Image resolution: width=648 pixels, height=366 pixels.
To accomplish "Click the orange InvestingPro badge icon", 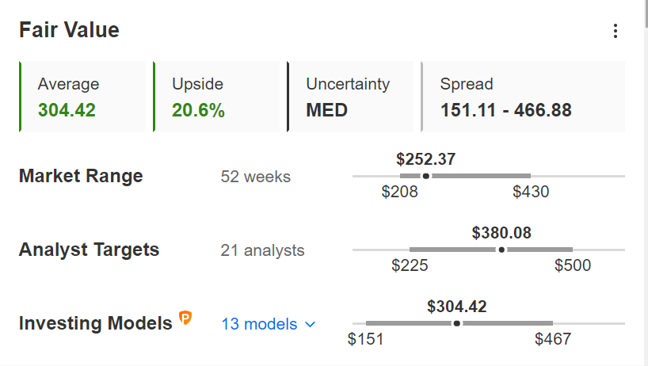I will [185, 318].
